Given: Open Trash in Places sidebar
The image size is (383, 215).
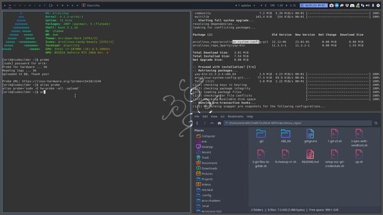Looking at the screenshot, I should (x=202, y=158).
